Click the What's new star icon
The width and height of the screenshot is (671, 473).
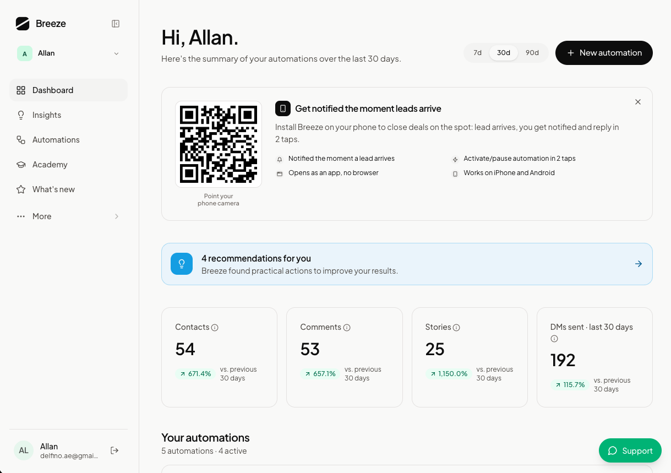21,189
